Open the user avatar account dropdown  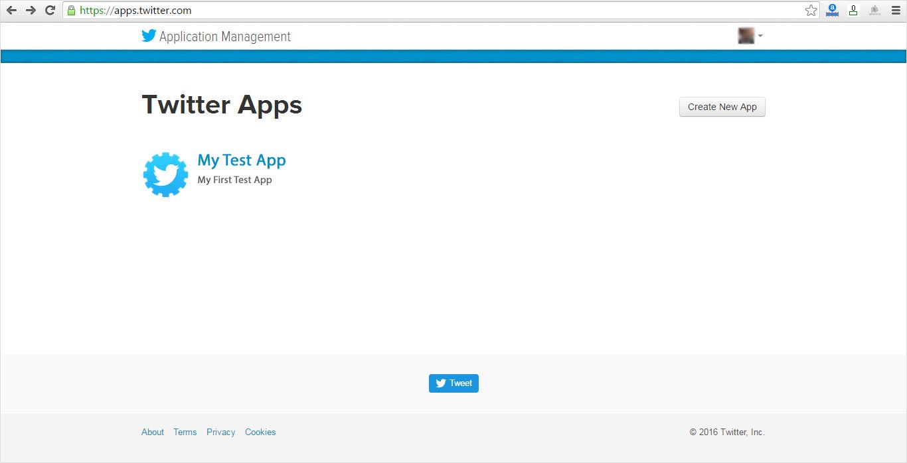point(750,36)
